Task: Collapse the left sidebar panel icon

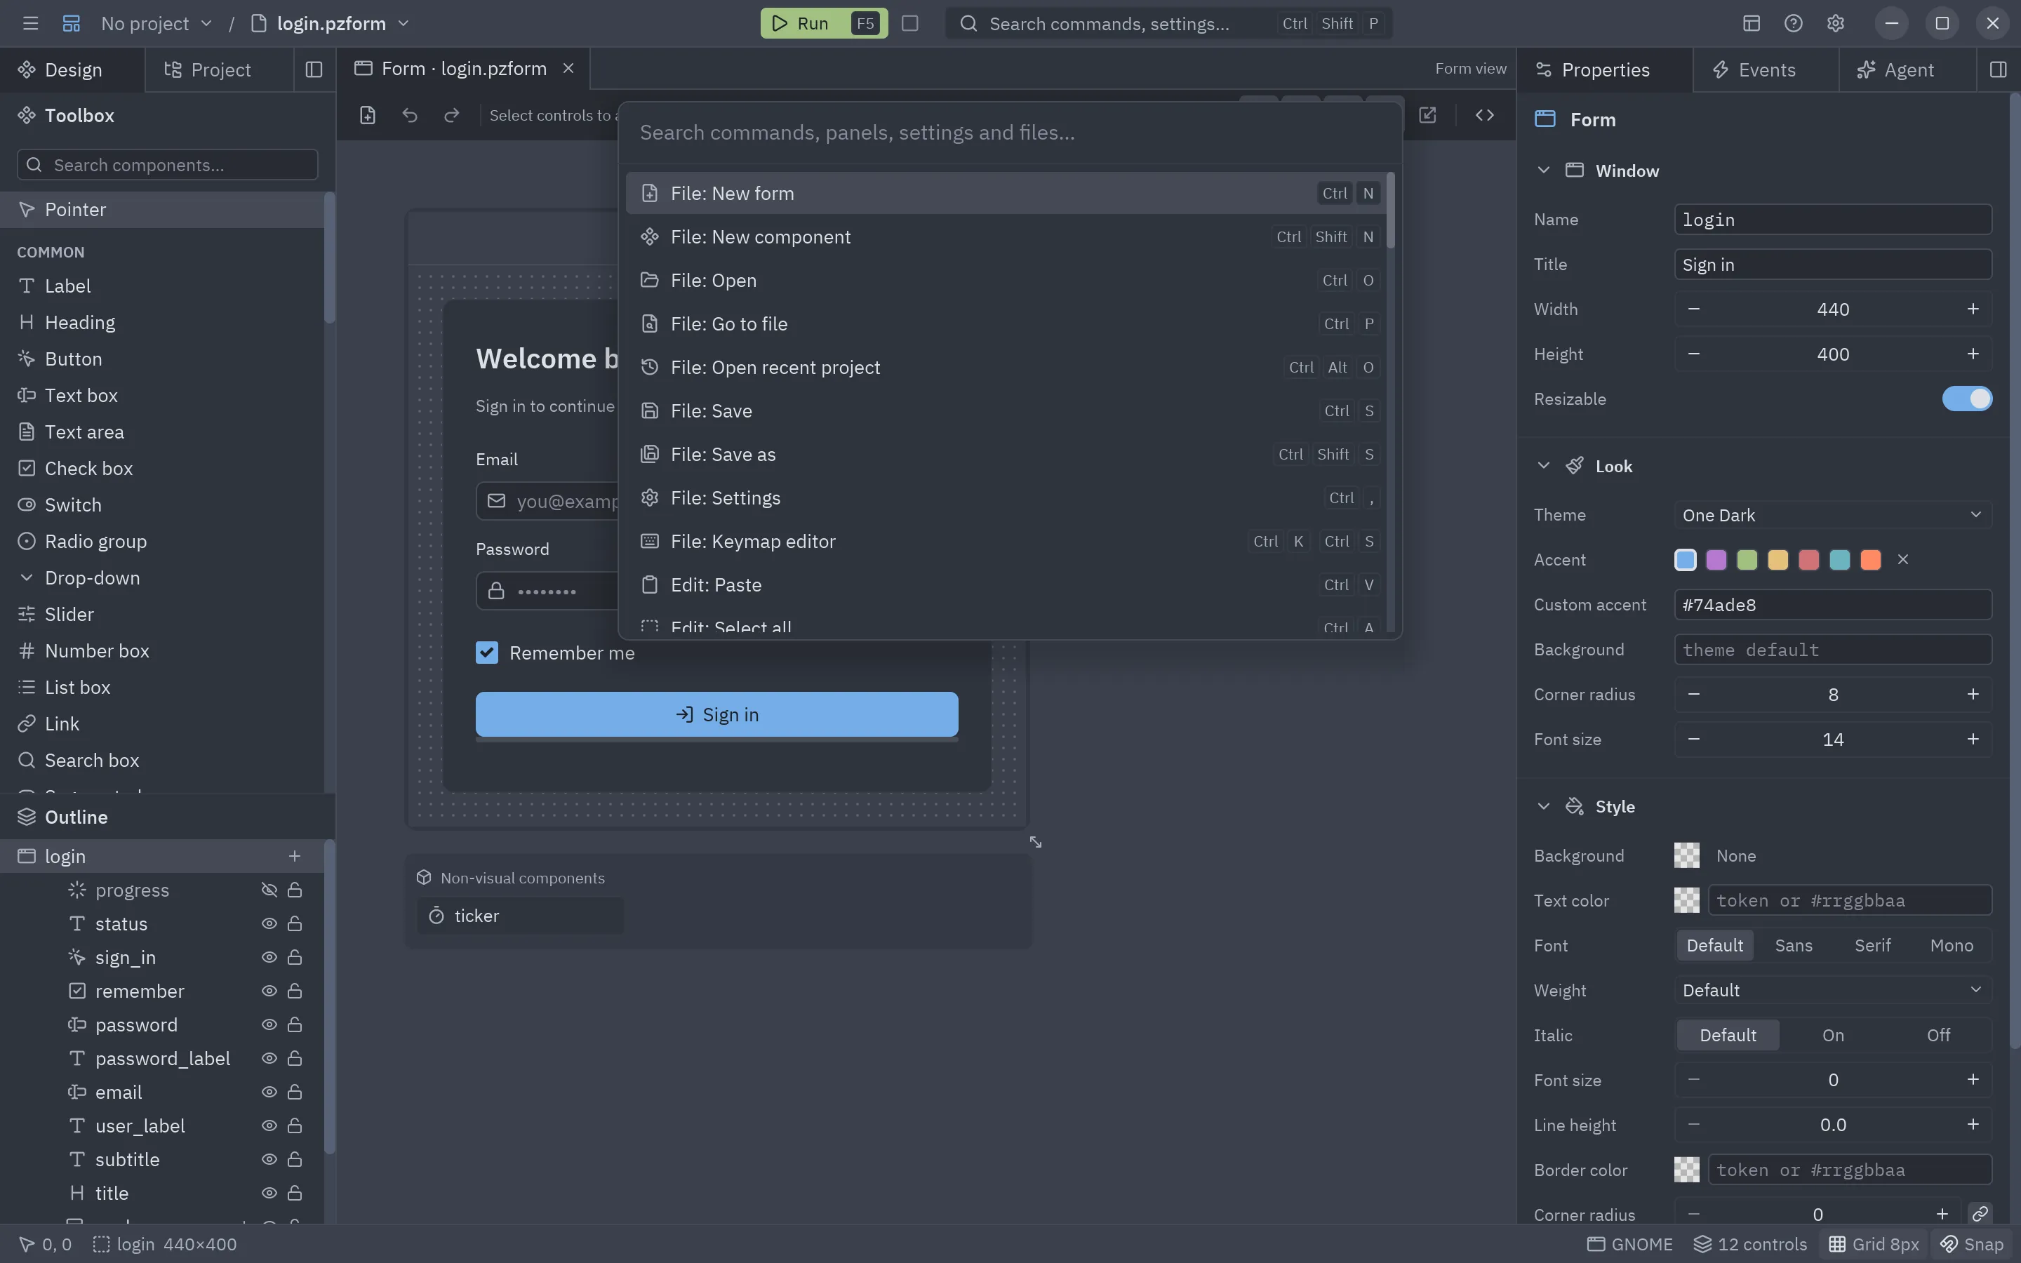Action: pyautogui.click(x=314, y=69)
